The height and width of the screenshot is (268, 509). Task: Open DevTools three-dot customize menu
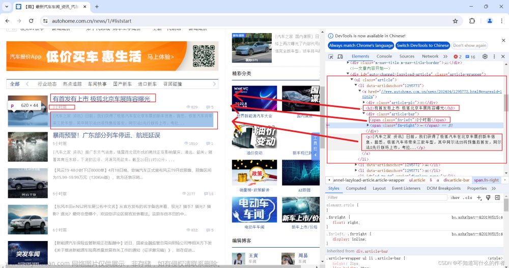494,56
